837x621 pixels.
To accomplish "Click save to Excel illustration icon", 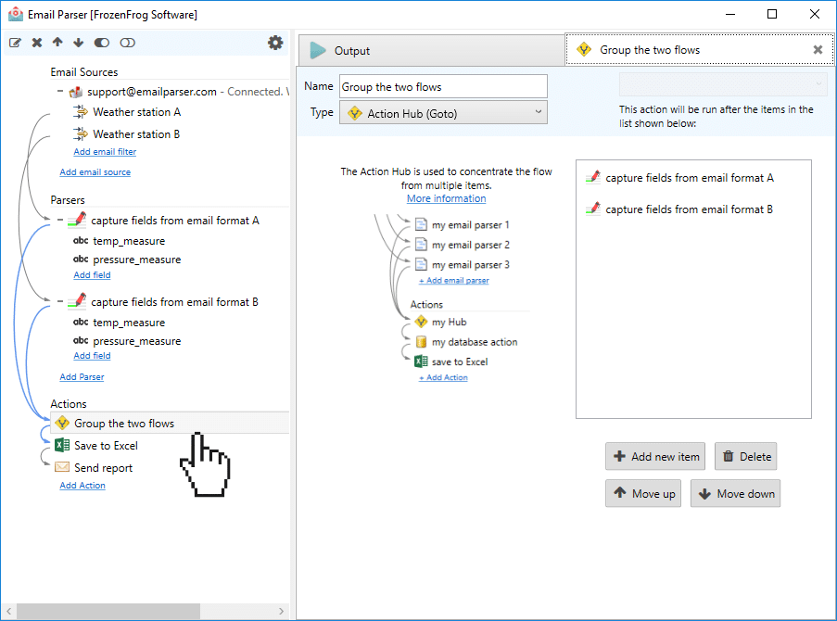I will [421, 361].
